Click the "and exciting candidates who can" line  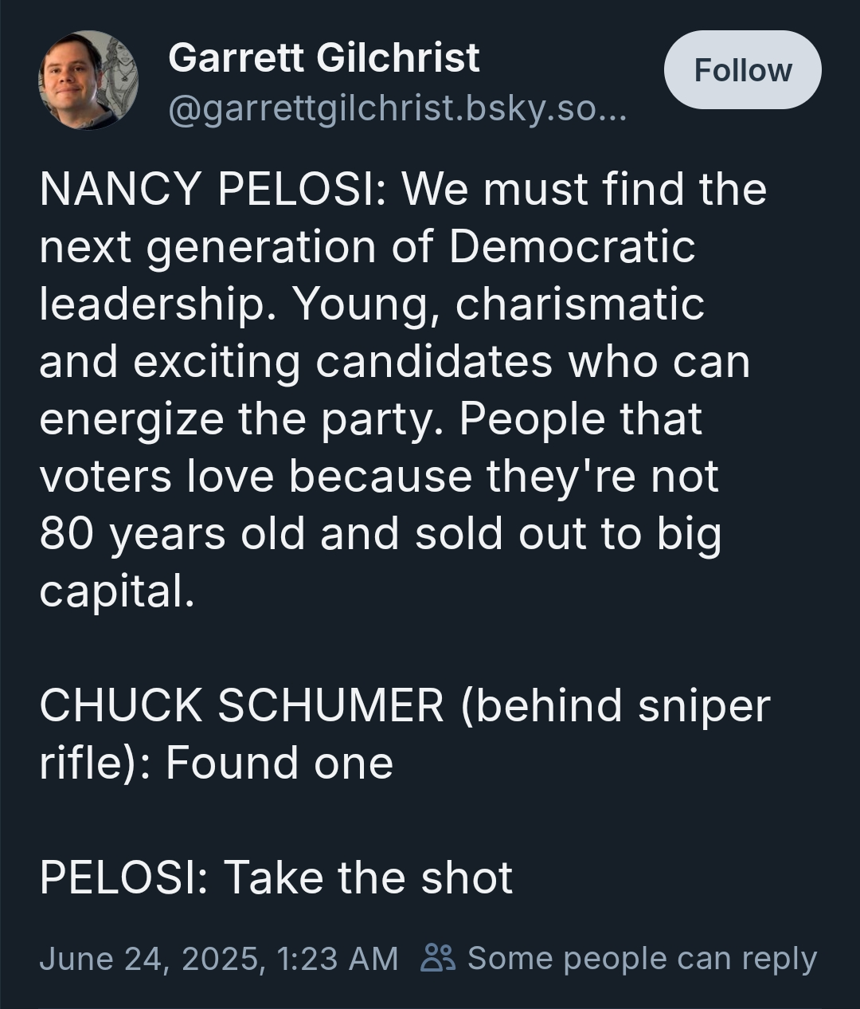click(x=395, y=362)
